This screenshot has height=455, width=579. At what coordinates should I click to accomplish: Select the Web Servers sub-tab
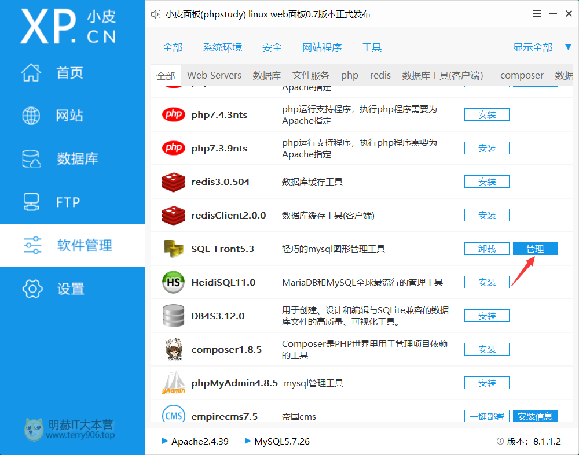click(214, 75)
